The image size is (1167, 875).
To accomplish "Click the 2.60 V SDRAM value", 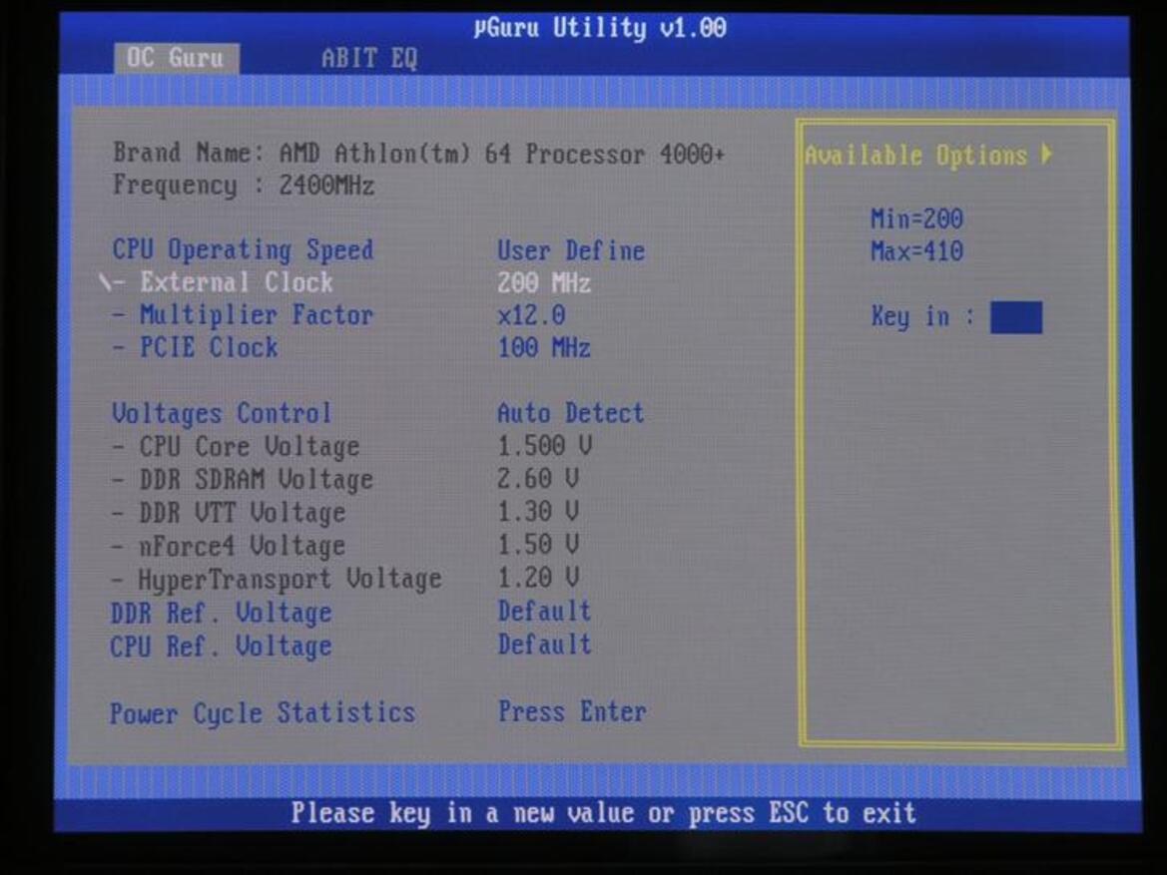I will pyautogui.click(x=538, y=479).
